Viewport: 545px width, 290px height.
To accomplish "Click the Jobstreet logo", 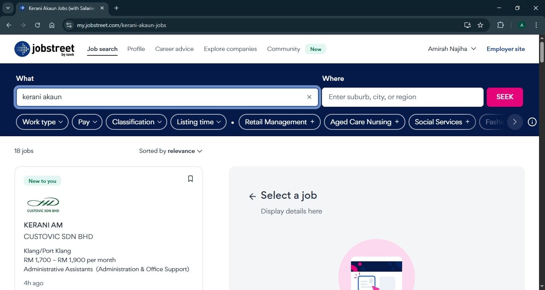I will pos(44,49).
